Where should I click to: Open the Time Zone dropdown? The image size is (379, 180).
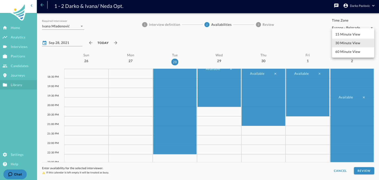click(353, 27)
